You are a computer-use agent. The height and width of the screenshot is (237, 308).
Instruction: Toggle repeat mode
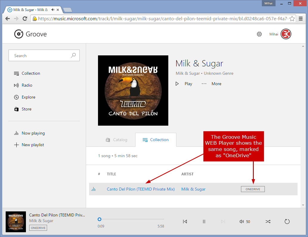287,222
